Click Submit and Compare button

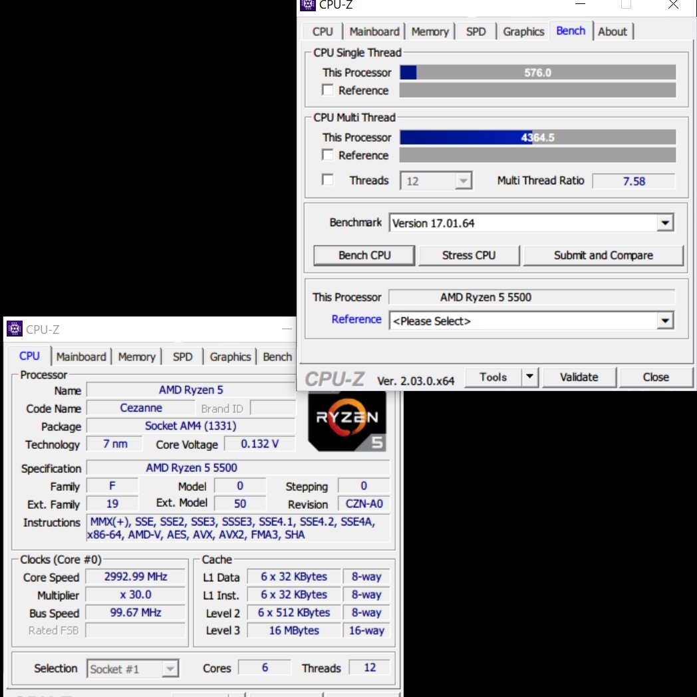603,255
